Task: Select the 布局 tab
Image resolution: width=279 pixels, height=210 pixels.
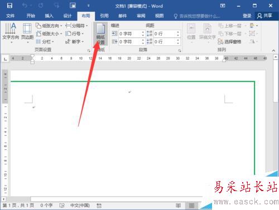Action: (86, 16)
